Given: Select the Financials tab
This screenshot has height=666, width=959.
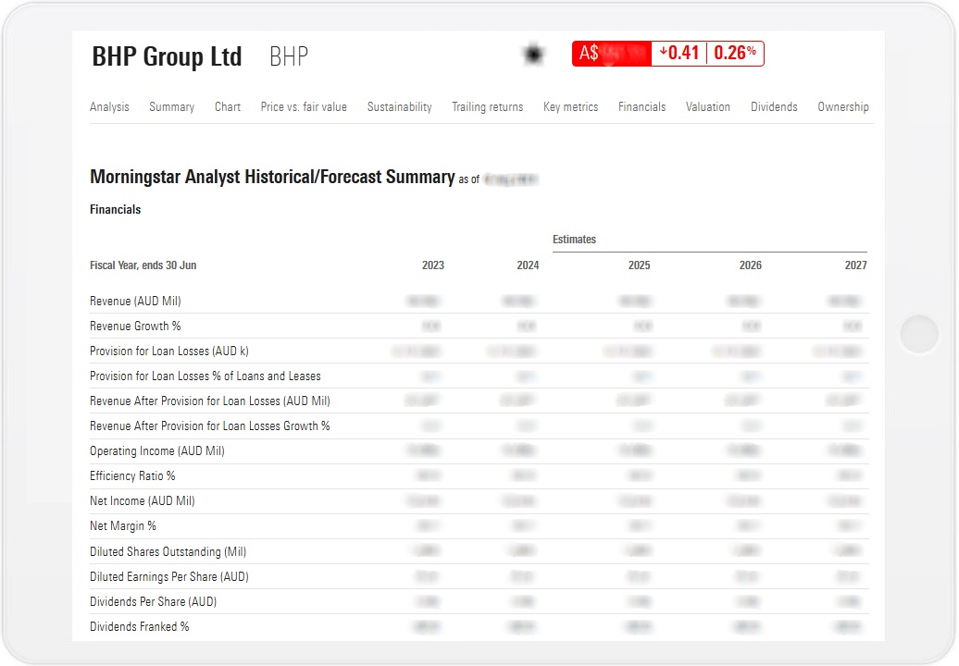Looking at the screenshot, I should point(641,106).
